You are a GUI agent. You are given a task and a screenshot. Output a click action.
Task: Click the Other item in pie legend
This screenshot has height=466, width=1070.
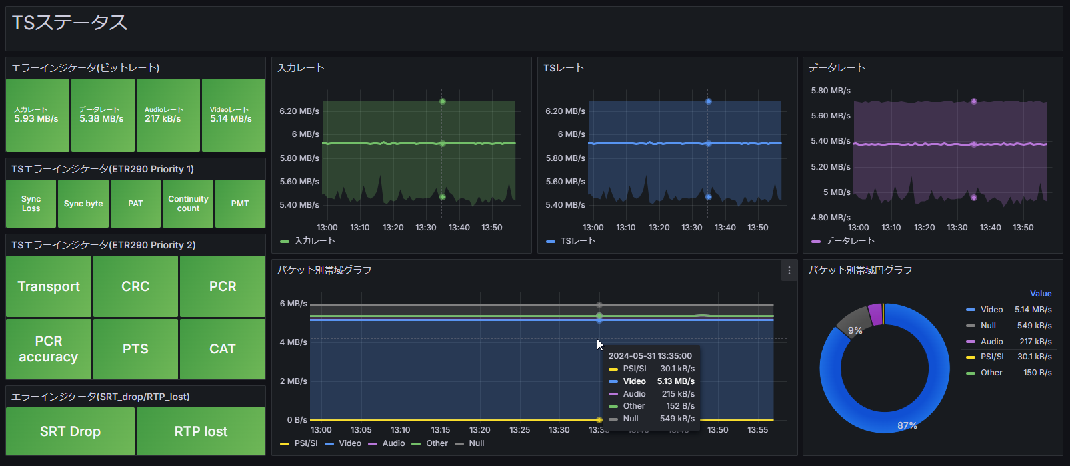991,373
